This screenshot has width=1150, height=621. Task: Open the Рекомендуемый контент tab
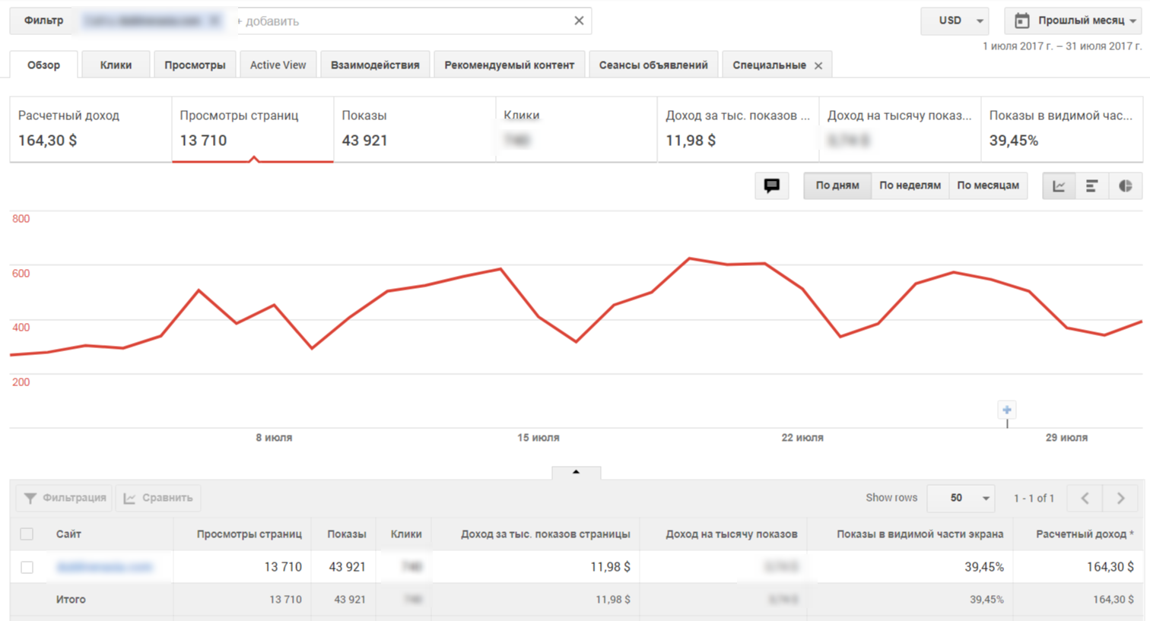pos(509,65)
